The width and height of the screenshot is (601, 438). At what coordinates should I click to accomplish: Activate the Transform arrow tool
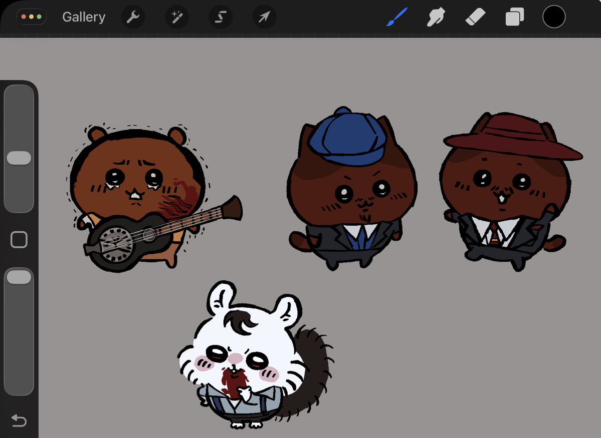(x=265, y=17)
